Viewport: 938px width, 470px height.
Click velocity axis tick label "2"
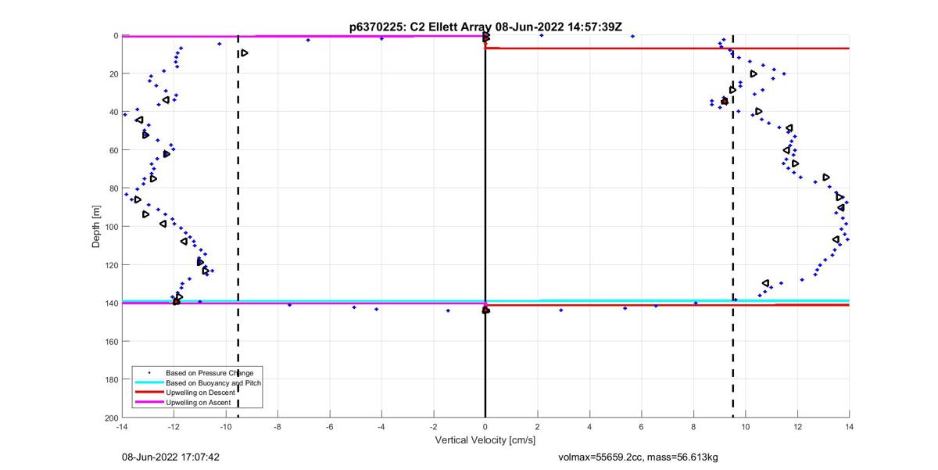538,427
